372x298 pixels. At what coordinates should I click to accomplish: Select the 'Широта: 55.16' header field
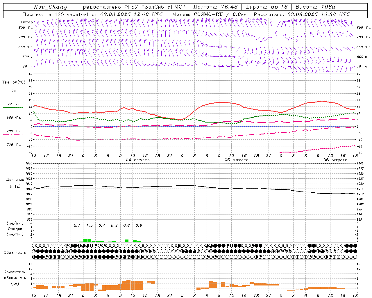pos(267,7)
